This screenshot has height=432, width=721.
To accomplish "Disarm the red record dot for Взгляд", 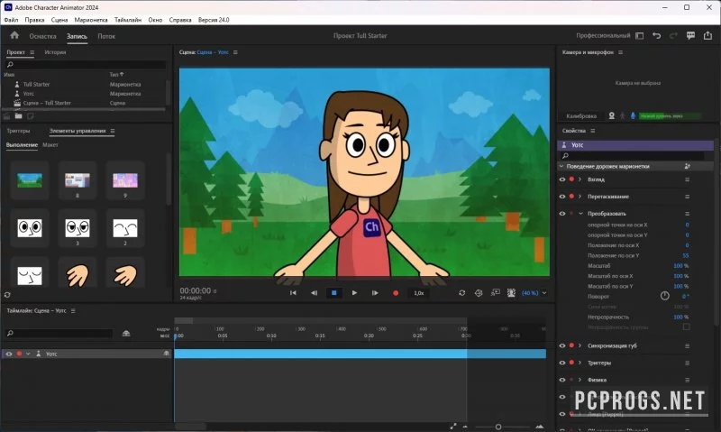I will (x=571, y=179).
